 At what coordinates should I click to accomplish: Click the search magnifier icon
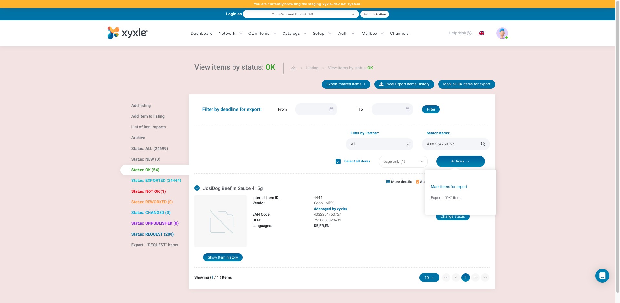(x=483, y=144)
